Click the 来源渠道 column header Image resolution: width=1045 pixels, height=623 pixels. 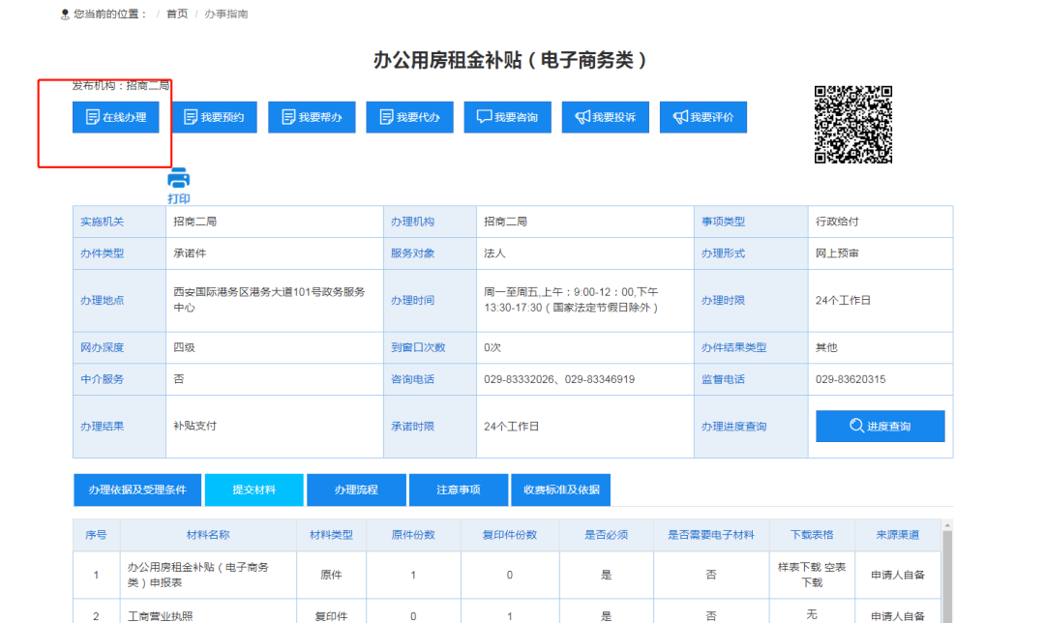[x=898, y=534]
